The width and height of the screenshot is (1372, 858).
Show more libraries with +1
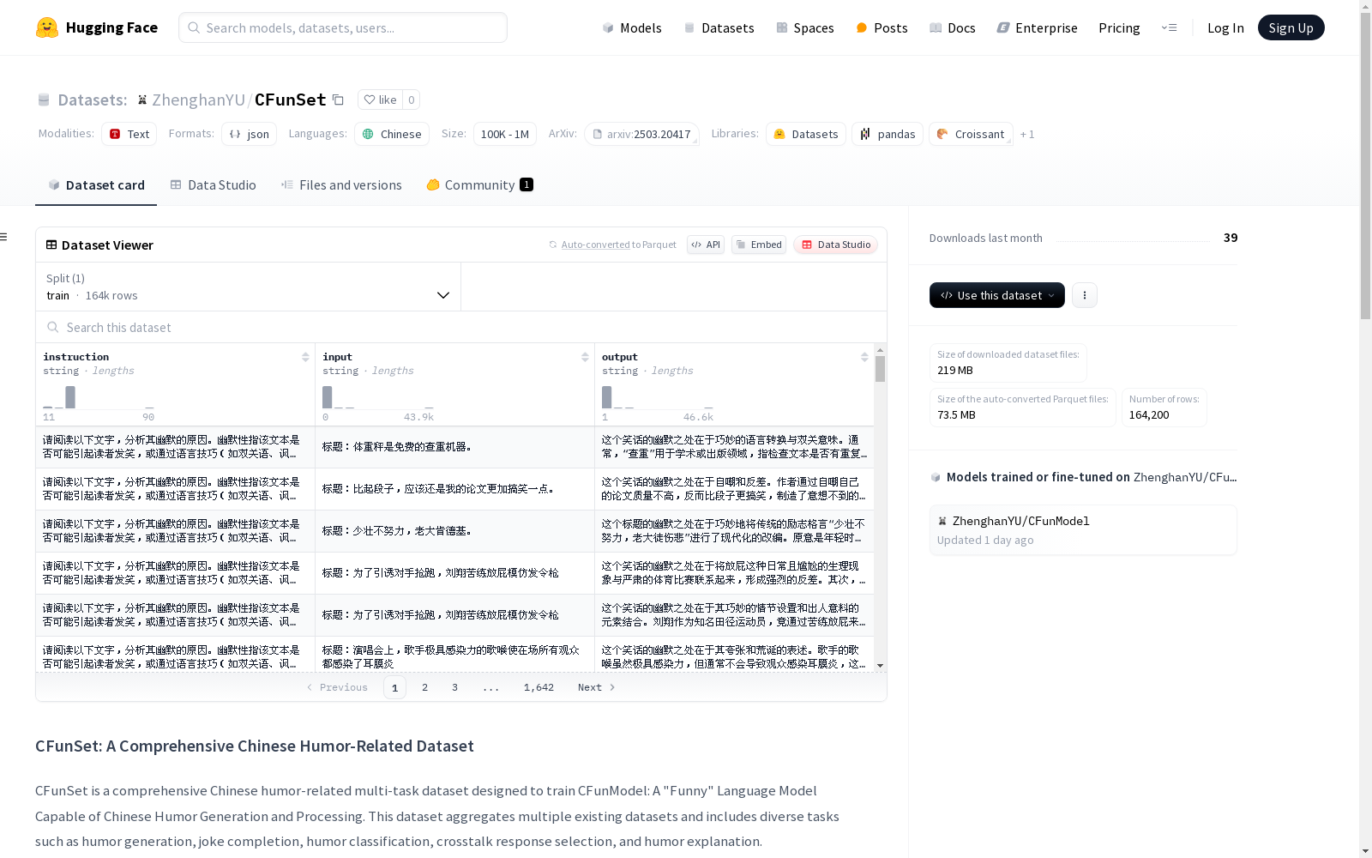click(x=1027, y=135)
